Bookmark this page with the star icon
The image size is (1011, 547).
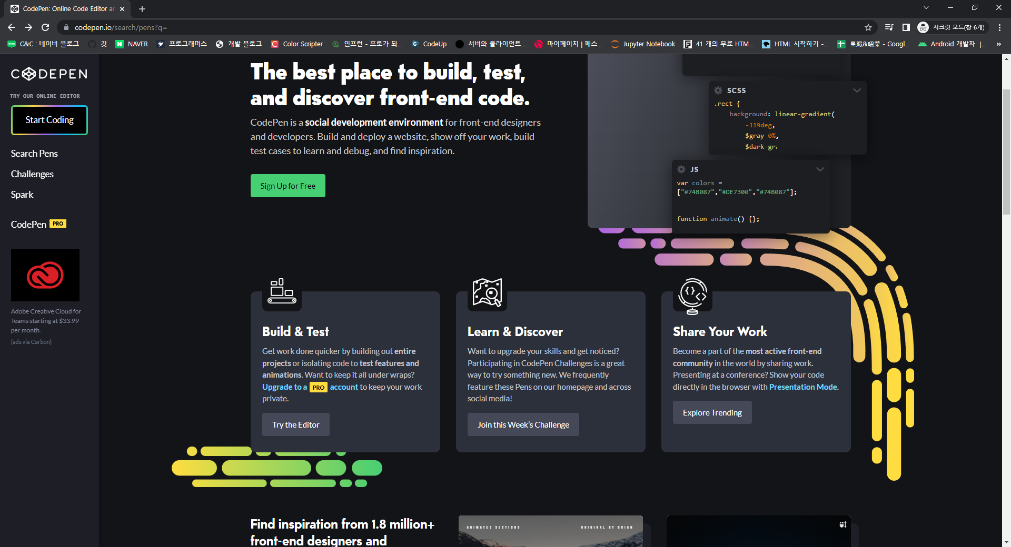tap(868, 27)
